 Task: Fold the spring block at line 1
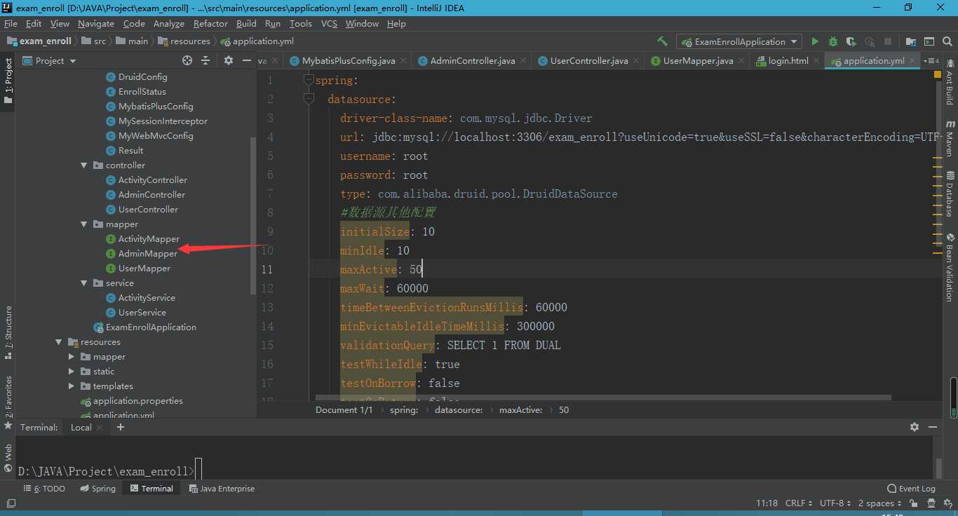309,80
